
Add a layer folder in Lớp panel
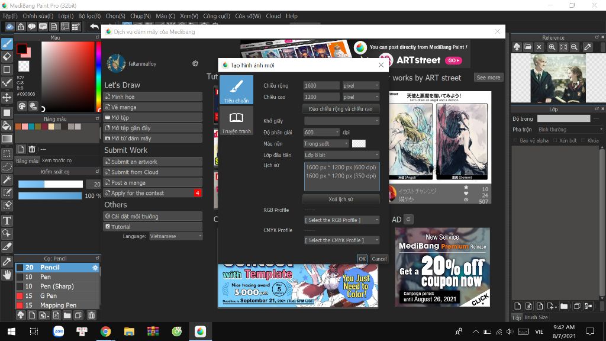coord(564,306)
